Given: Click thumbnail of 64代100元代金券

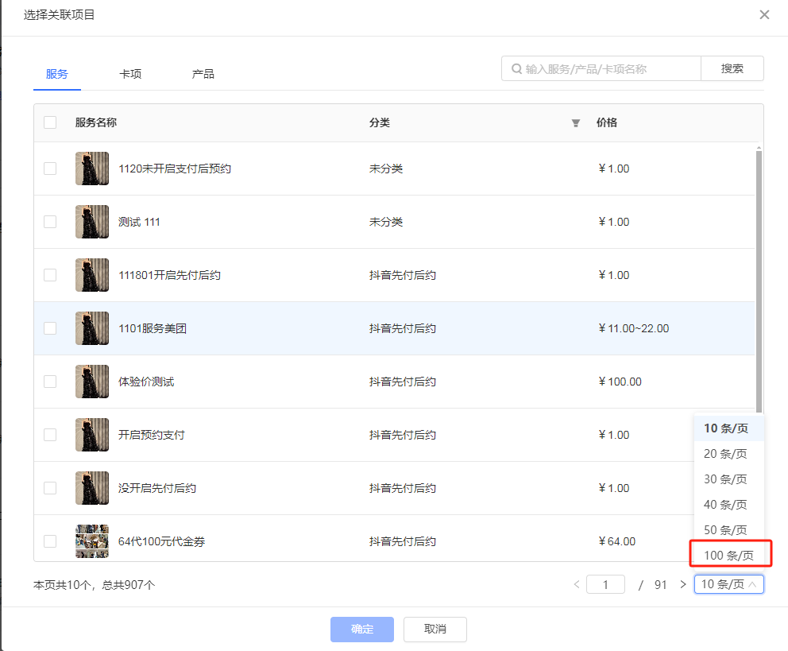Looking at the screenshot, I should point(92,541).
